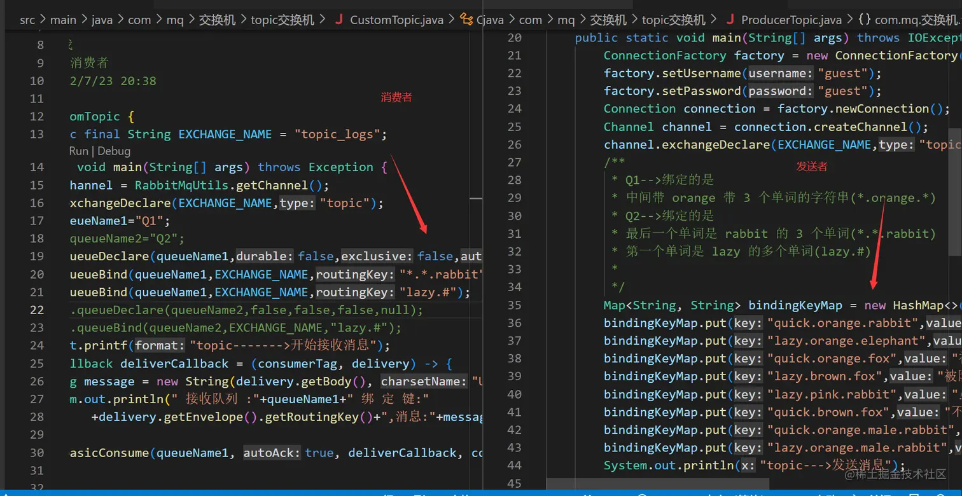Click the "Q1" string on line 17

point(149,221)
